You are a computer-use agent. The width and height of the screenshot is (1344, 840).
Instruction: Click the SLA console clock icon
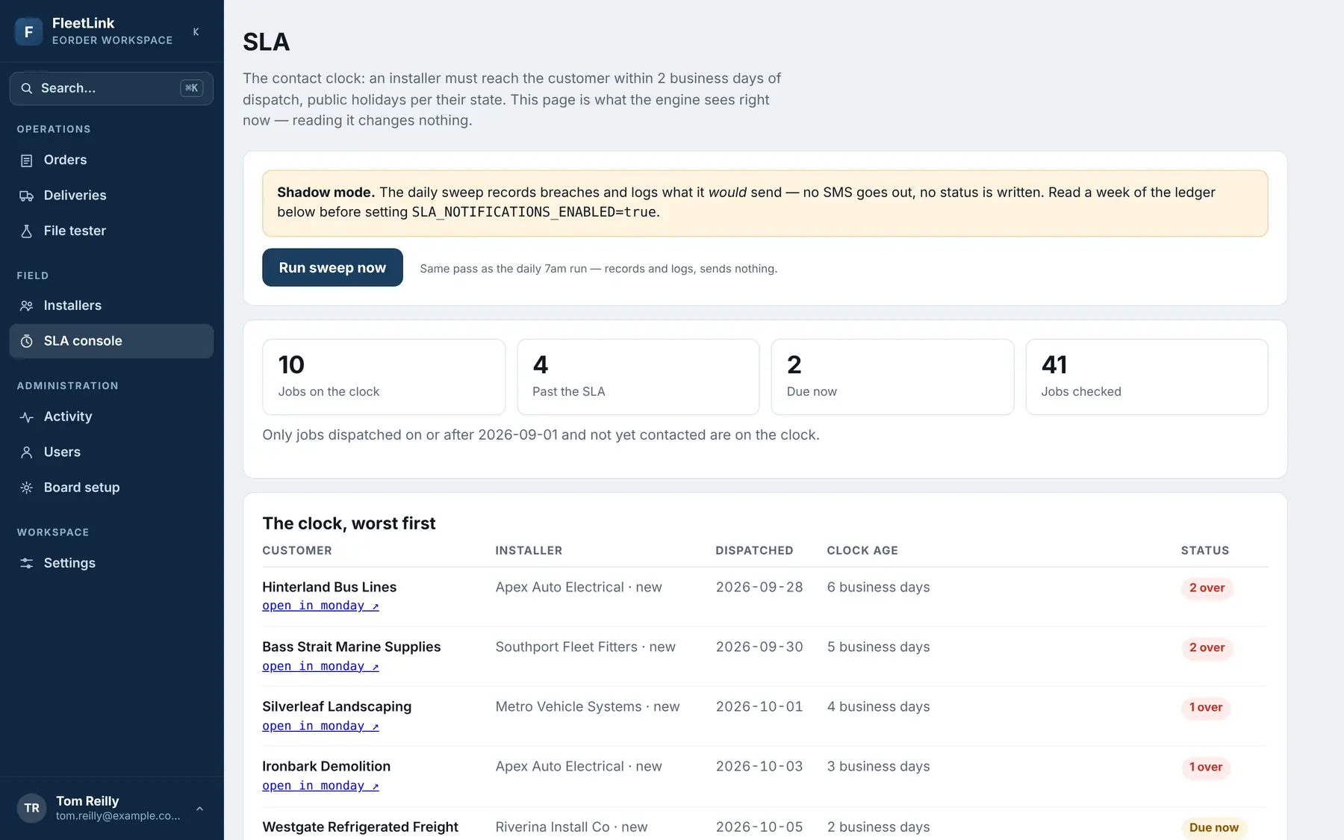(27, 341)
